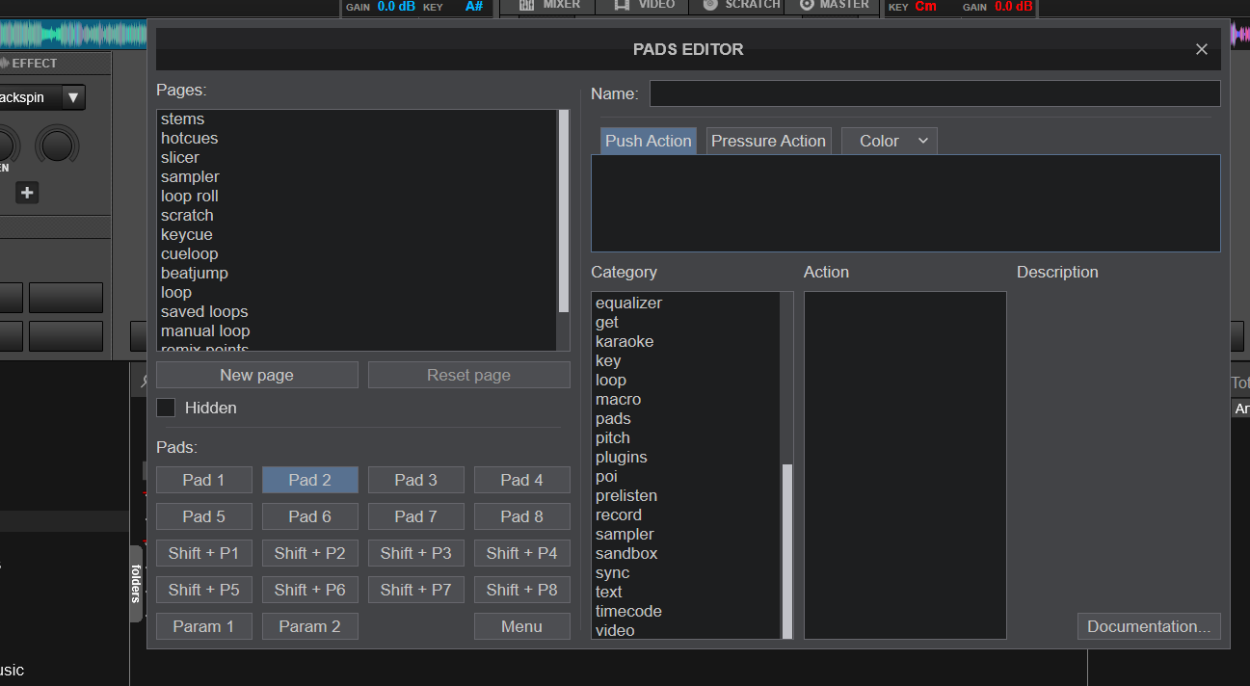Select Pad 1
This screenshot has width=1250, height=686.
click(x=203, y=480)
